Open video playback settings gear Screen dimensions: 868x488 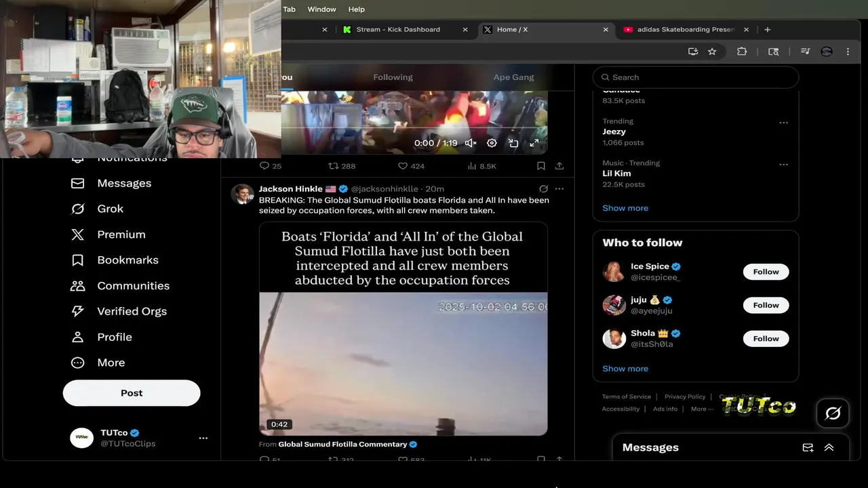point(492,143)
